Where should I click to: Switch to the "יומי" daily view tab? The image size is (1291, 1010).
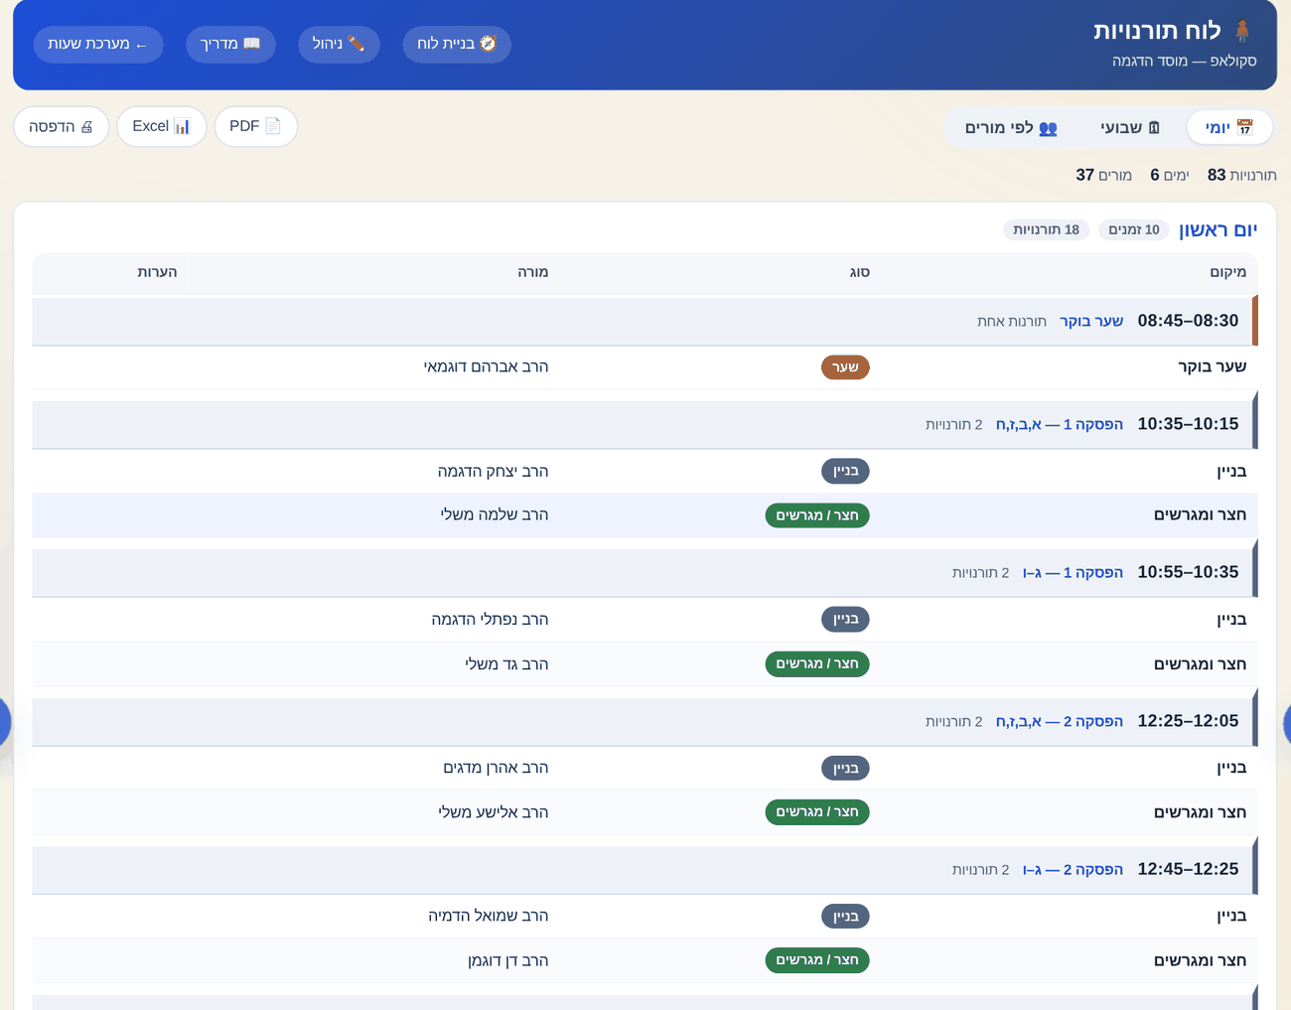pos(1229,127)
